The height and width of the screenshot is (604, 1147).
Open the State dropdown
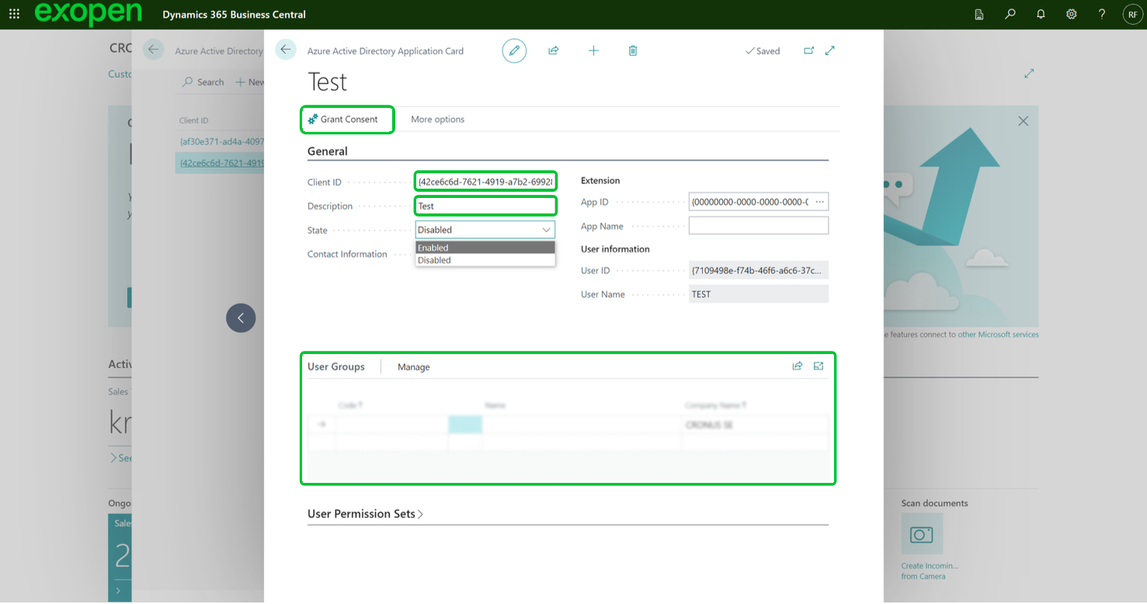click(x=485, y=230)
